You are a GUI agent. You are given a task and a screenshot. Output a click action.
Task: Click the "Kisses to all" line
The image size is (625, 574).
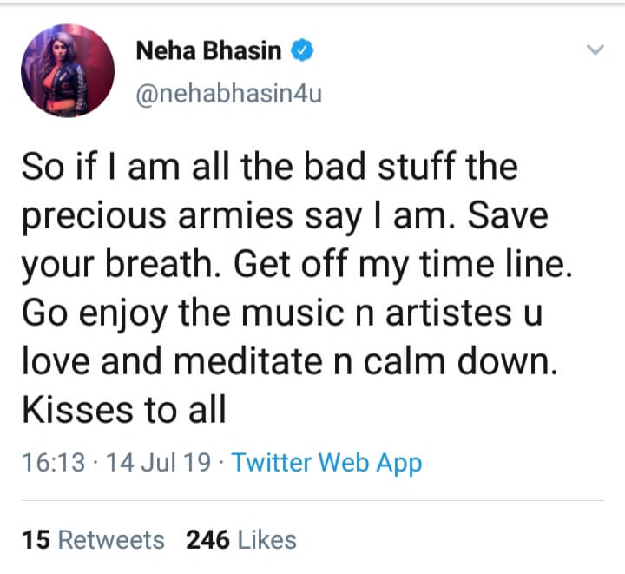pos(122,409)
